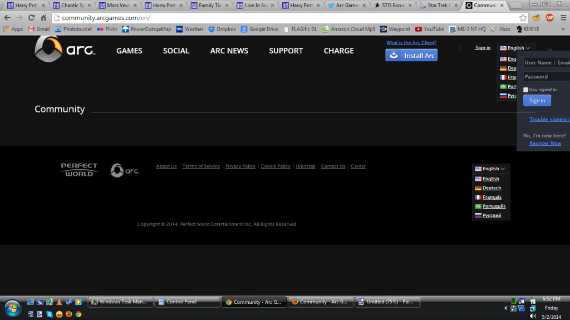570x320 pixels.
Task: Open the Flickr bookmark
Action: (x=107, y=29)
